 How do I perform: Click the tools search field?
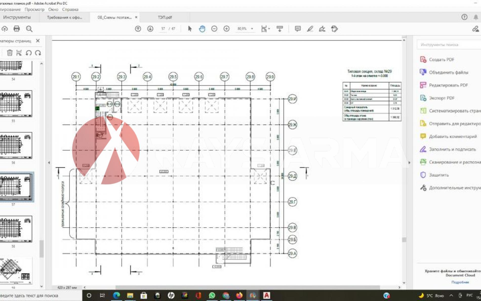pyautogui.click(x=448, y=45)
